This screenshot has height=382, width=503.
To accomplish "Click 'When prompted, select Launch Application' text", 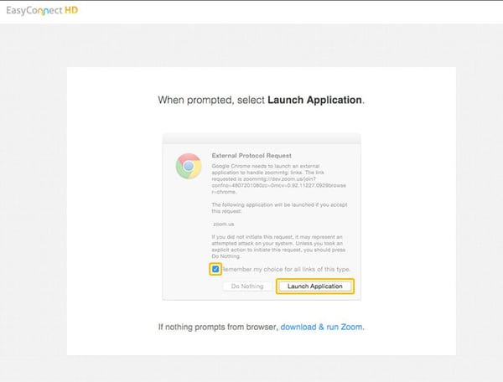I will point(261,100).
